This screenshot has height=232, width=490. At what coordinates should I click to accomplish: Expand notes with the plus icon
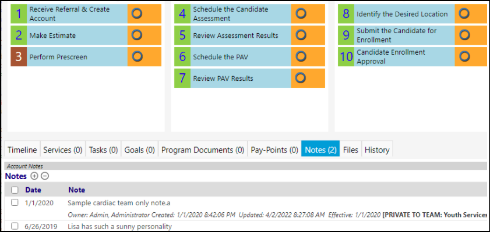pyautogui.click(x=34, y=176)
